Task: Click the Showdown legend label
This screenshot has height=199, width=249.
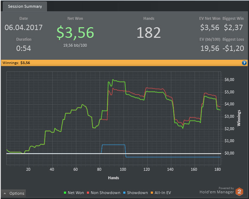Action: (x=137, y=193)
